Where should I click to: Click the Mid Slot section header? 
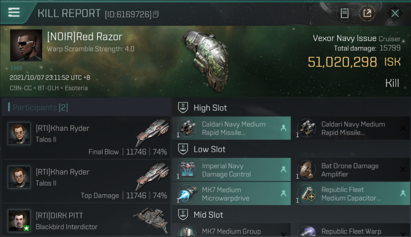[x=208, y=215]
